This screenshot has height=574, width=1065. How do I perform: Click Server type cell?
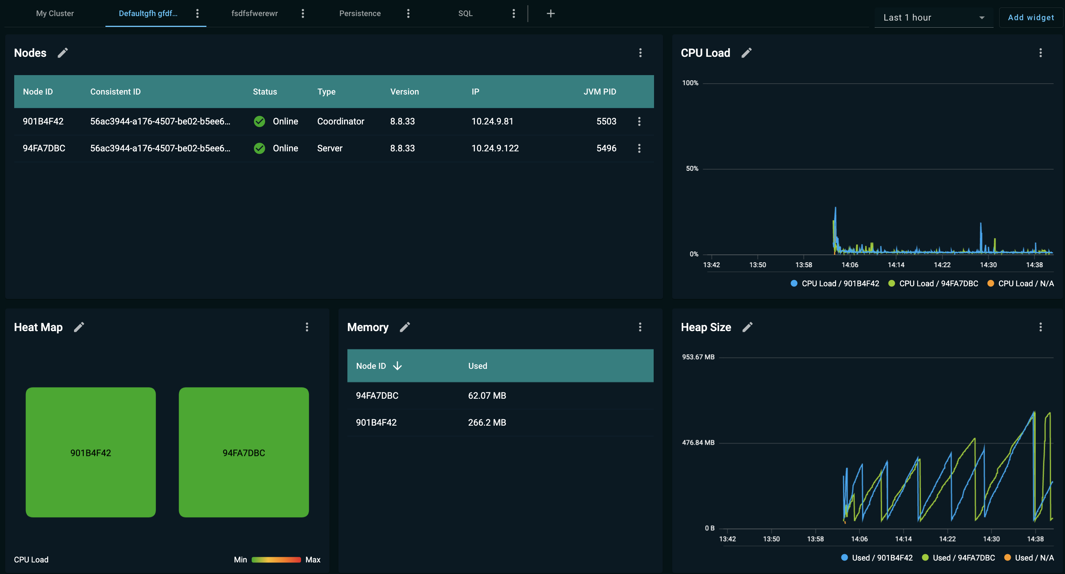tap(329, 148)
